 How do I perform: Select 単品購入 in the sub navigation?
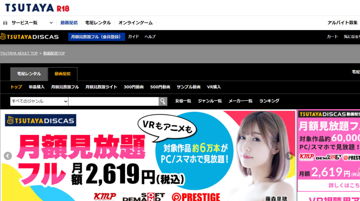tap(37, 87)
